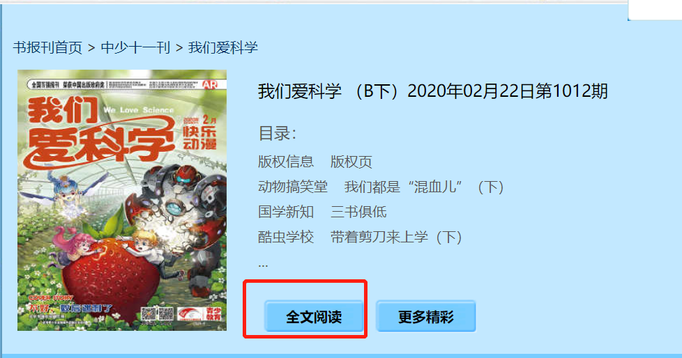Image resolution: width=682 pixels, height=358 pixels.
Task: Expand the catalog ellipsis below the entries
Action: click(x=263, y=264)
